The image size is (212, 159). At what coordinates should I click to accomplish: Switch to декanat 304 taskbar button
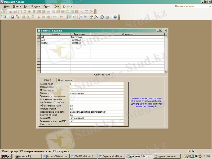point(139,156)
